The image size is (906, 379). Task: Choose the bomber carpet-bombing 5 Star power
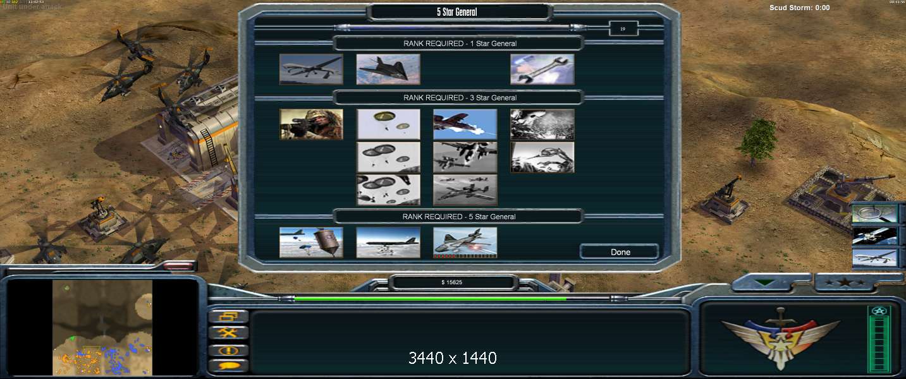tap(388, 243)
